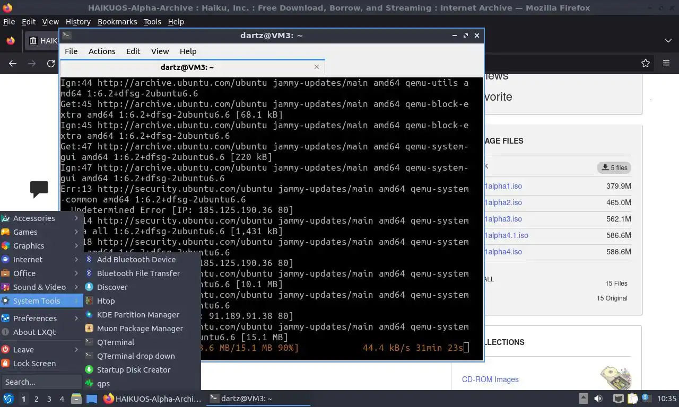679x407 pixels.
Task: Expand the Office category
Action: [x=41, y=273]
